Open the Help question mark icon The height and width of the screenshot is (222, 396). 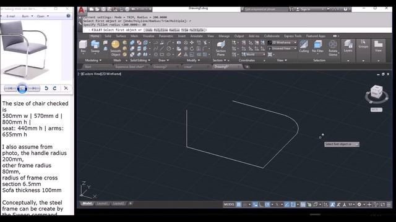345,9
